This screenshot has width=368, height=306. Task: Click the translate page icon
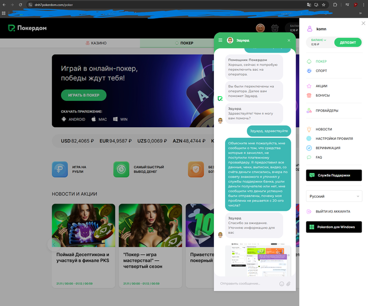[309, 5]
